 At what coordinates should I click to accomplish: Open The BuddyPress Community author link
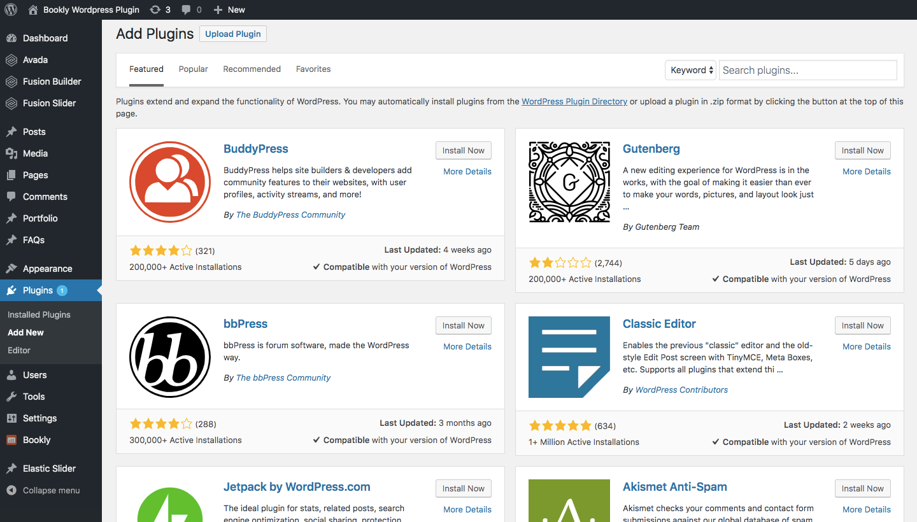point(290,215)
